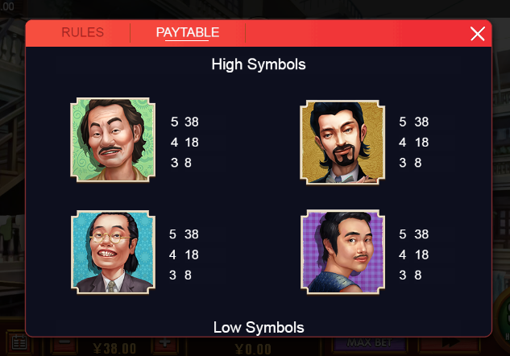Click the 5 38 payout of green symbol
Screen dimensions: 510x356
(185, 122)
